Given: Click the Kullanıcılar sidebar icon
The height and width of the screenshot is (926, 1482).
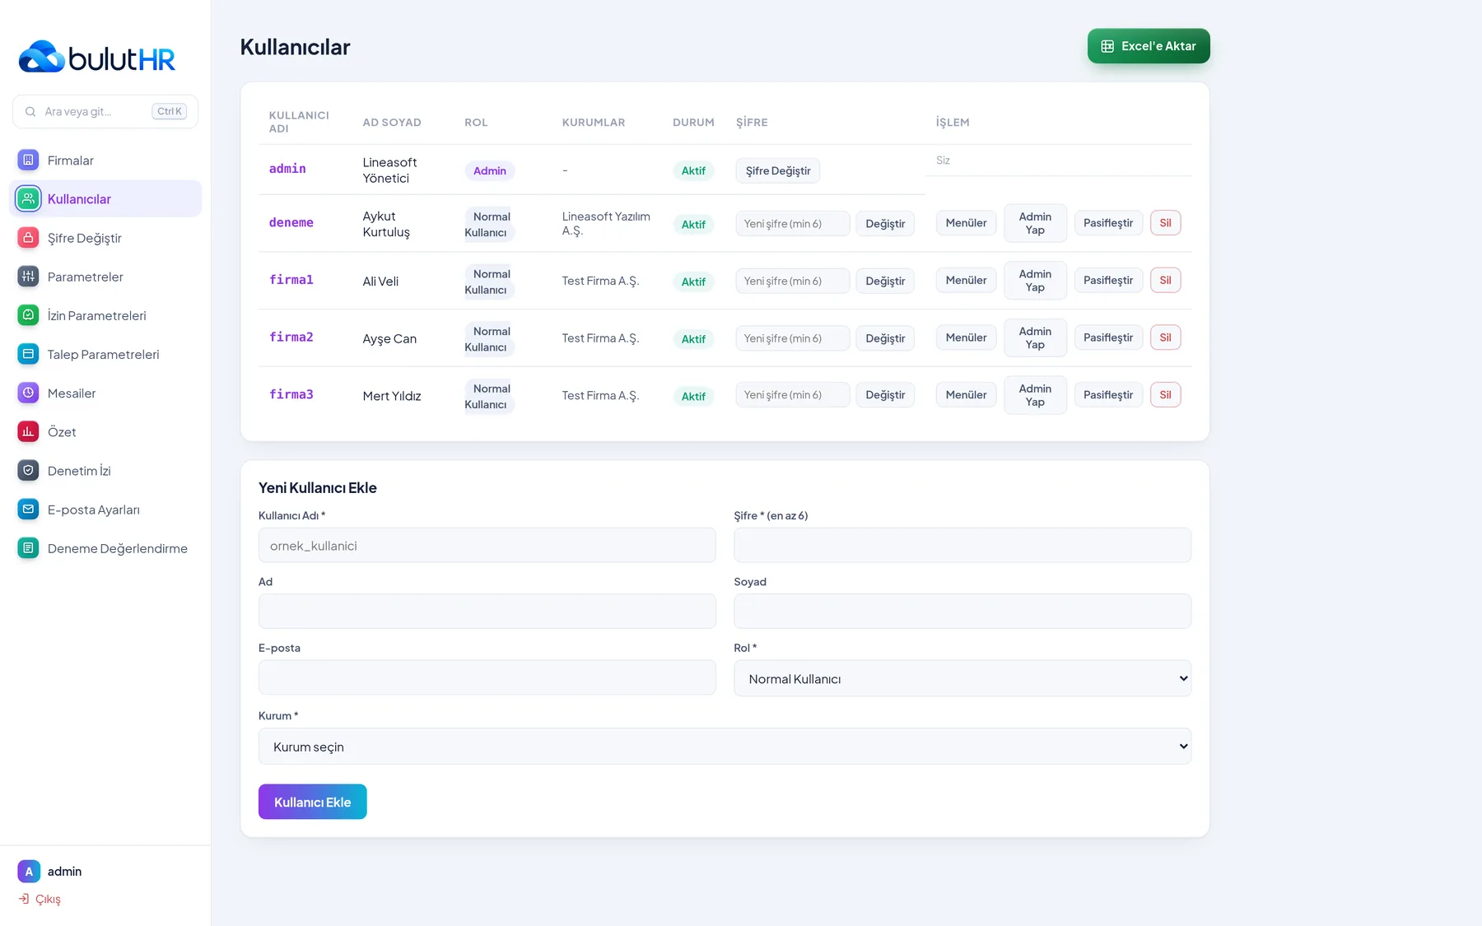Looking at the screenshot, I should point(28,198).
